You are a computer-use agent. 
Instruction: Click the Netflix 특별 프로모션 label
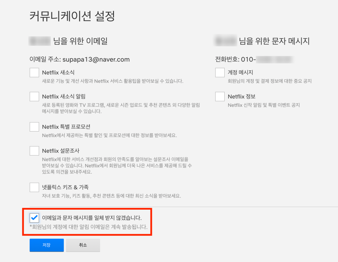click(66, 127)
